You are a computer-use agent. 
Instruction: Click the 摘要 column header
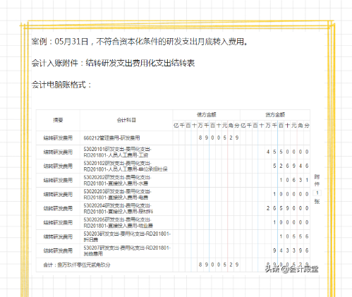pos(58,120)
